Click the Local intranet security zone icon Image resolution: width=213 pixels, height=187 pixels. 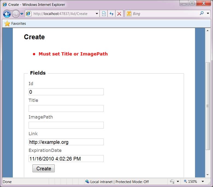pos(87,182)
